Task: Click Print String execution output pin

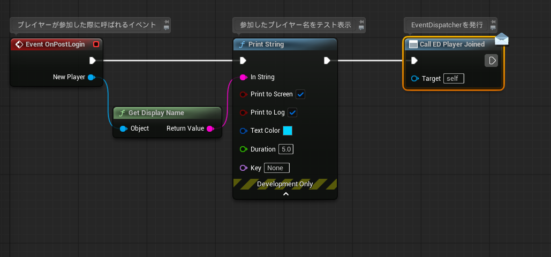Action: [327, 61]
